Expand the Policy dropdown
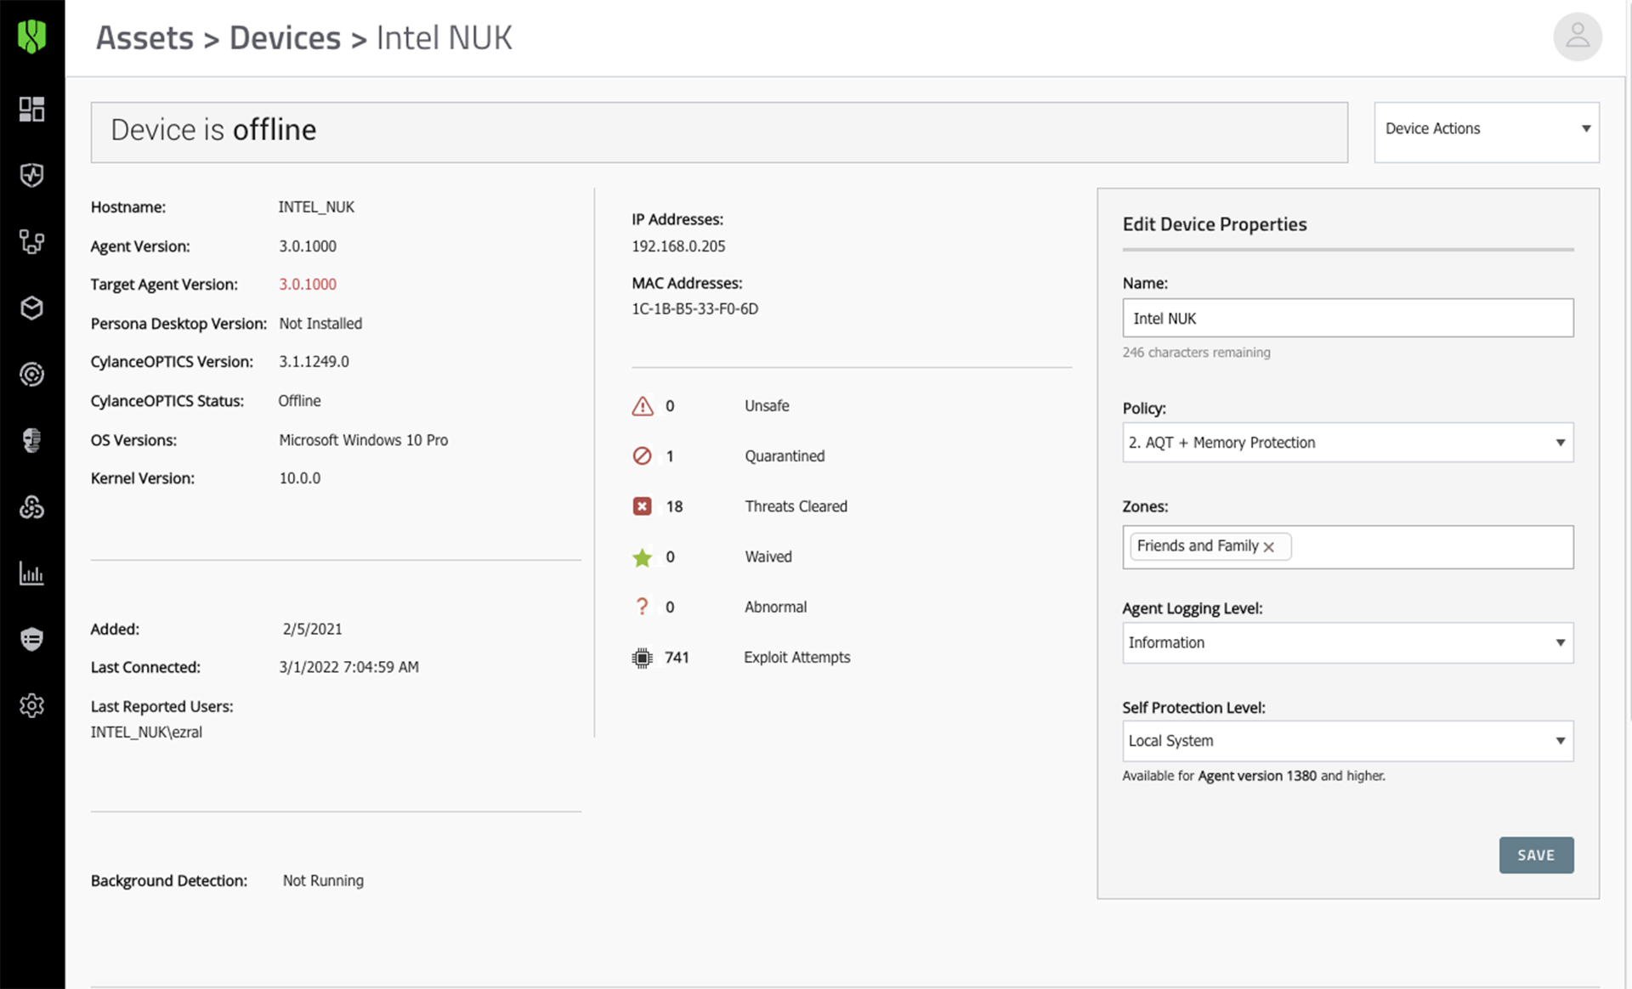 coord(1347,443)
